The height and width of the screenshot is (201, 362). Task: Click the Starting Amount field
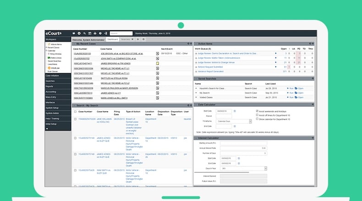tap(244, 143)
